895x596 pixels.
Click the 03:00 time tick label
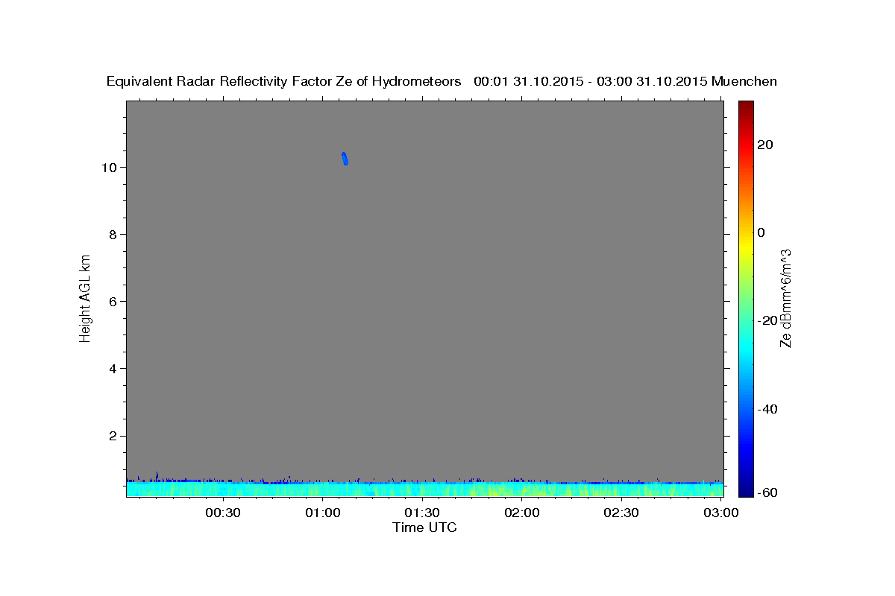coord(721,513)
